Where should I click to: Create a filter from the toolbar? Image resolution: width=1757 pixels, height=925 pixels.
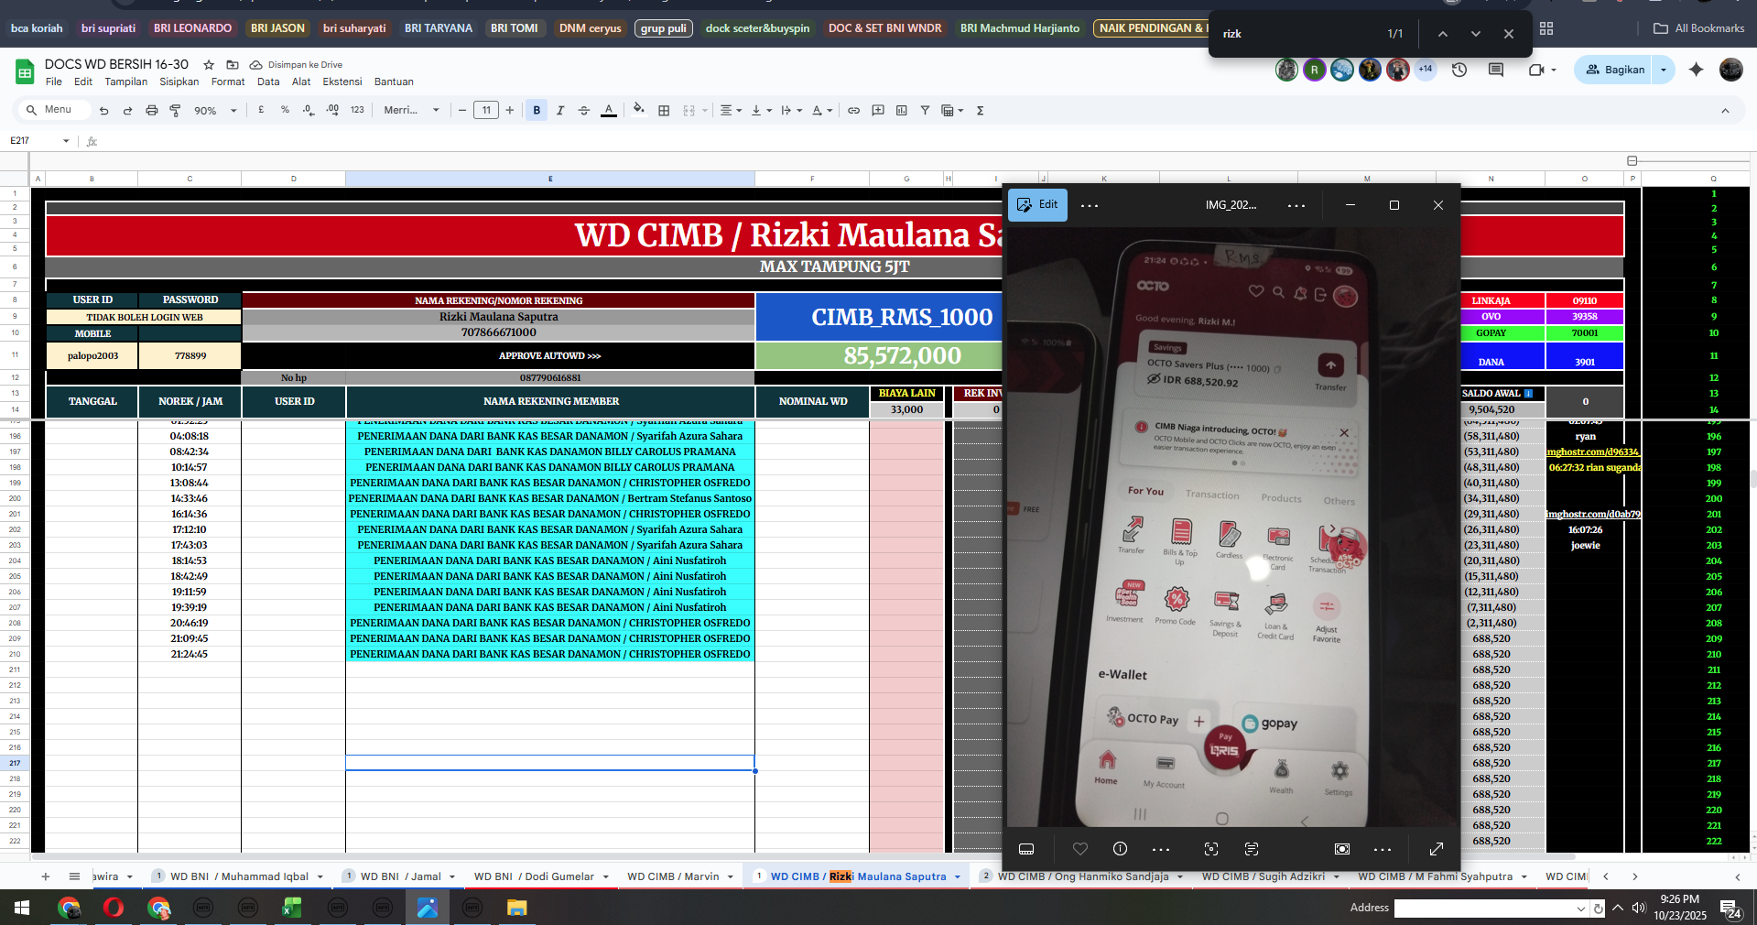pos(925,110)
